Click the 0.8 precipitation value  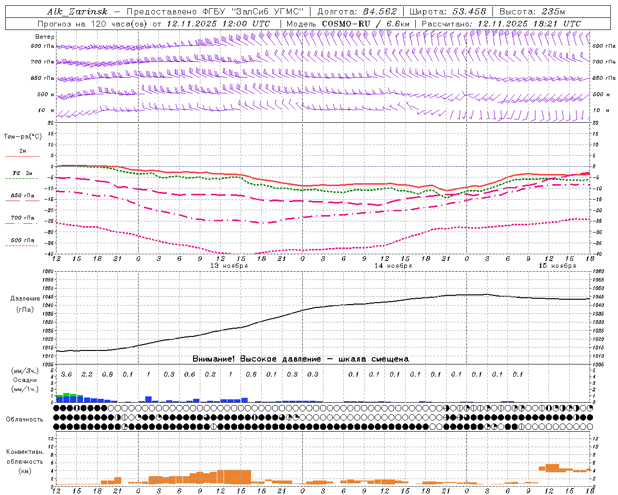107,375
